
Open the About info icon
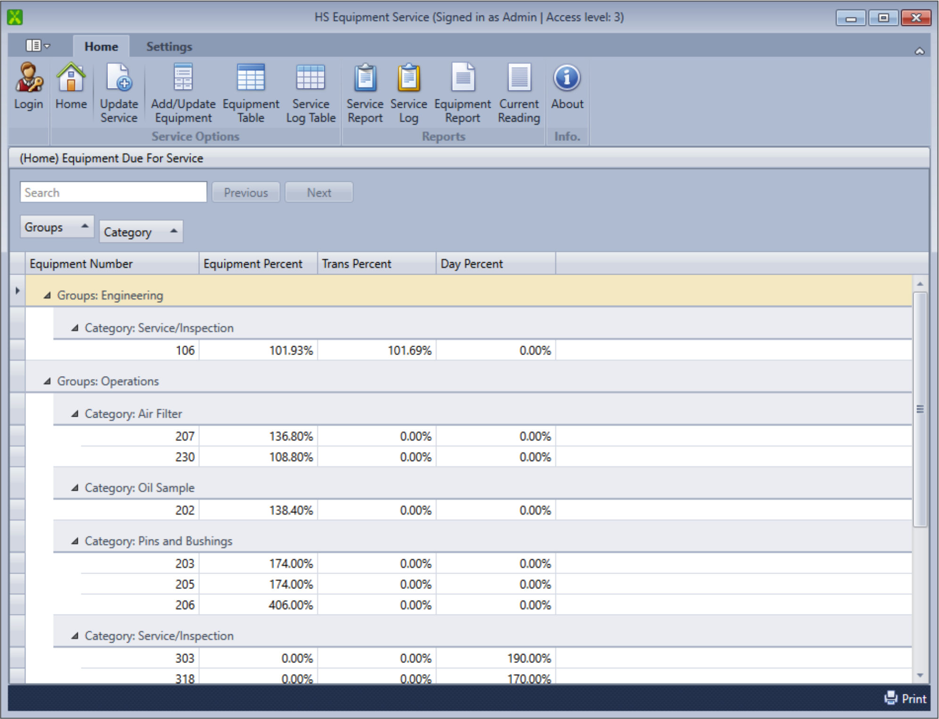(567, 87)
